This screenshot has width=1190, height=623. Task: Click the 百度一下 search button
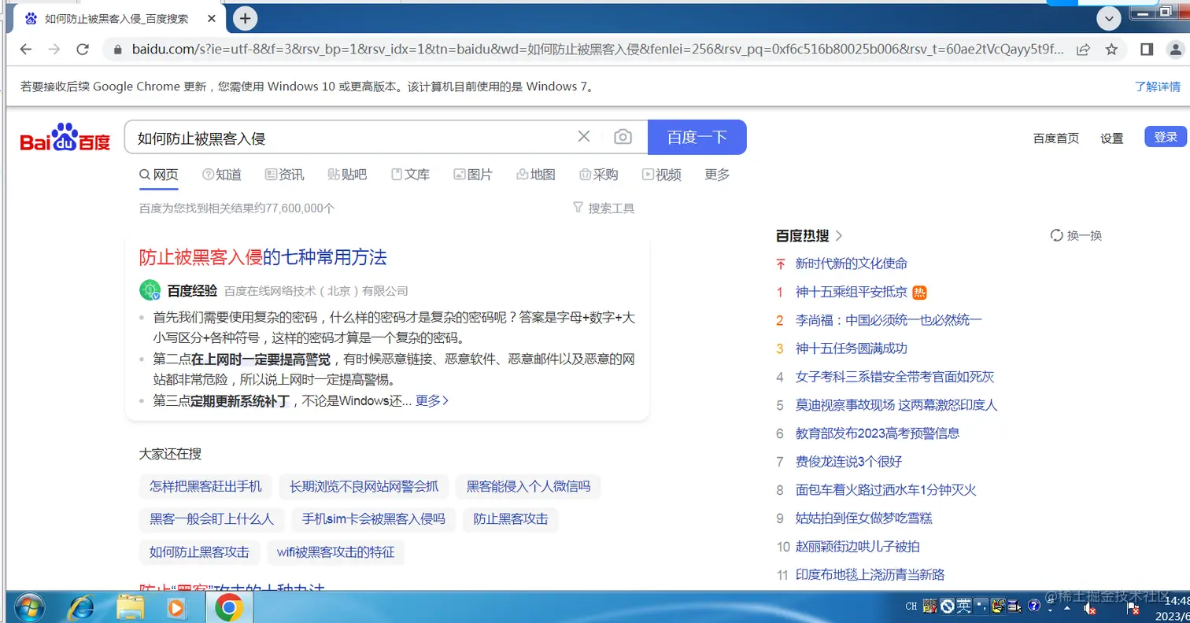(x=697, y=137)
